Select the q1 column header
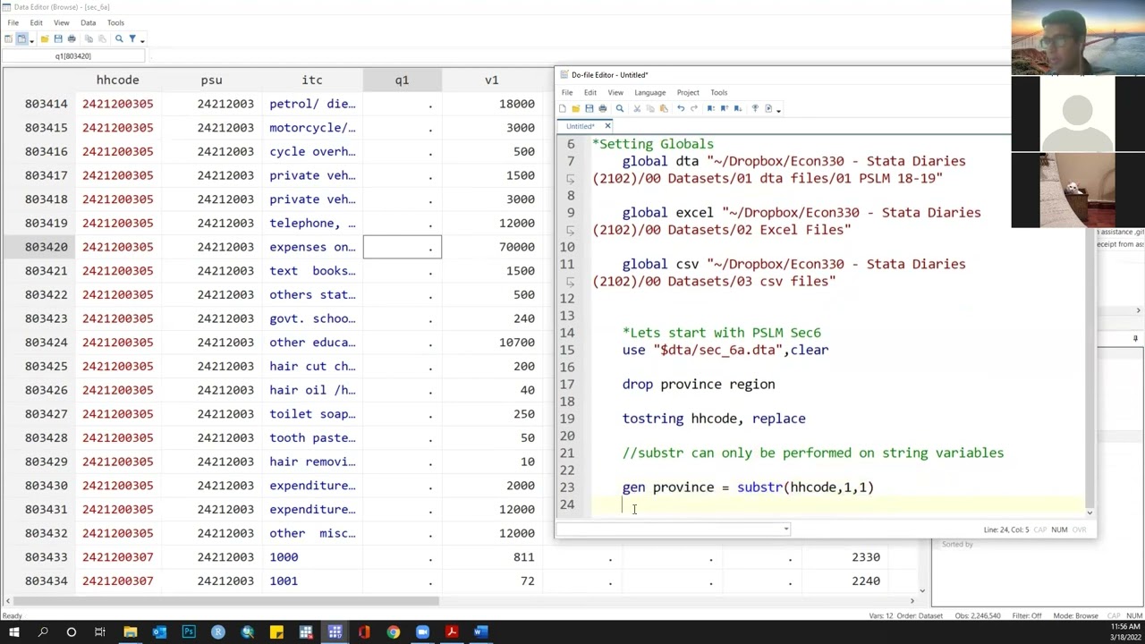This screenshot has width=1145, height=644. click(402, 80)
